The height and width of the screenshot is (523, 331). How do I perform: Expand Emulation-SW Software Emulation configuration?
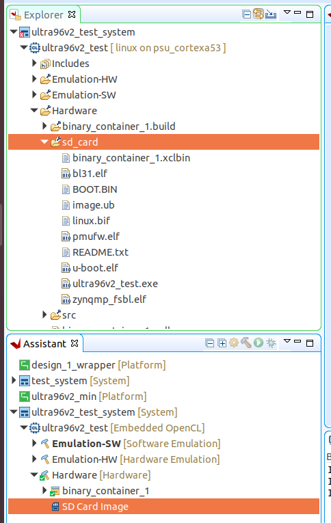(34, 443)
